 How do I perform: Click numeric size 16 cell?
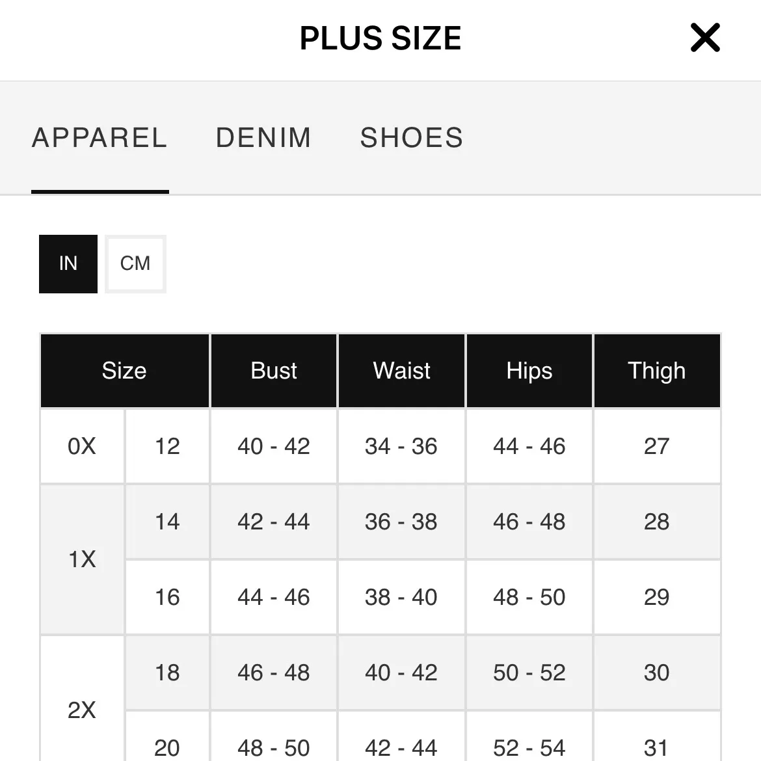167,597
